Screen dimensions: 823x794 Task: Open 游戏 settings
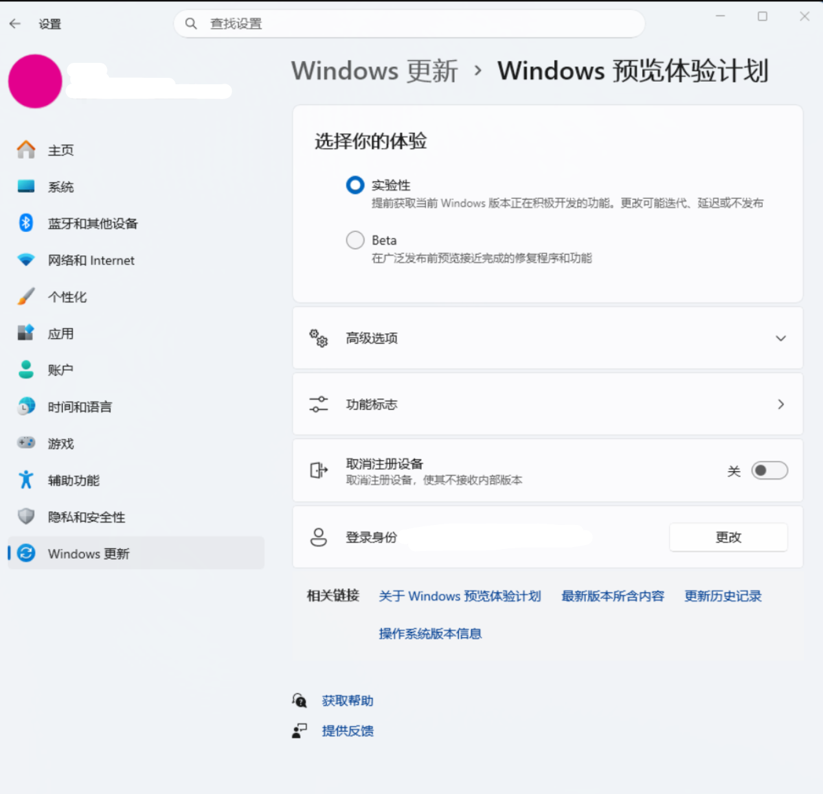pos(136,443)
